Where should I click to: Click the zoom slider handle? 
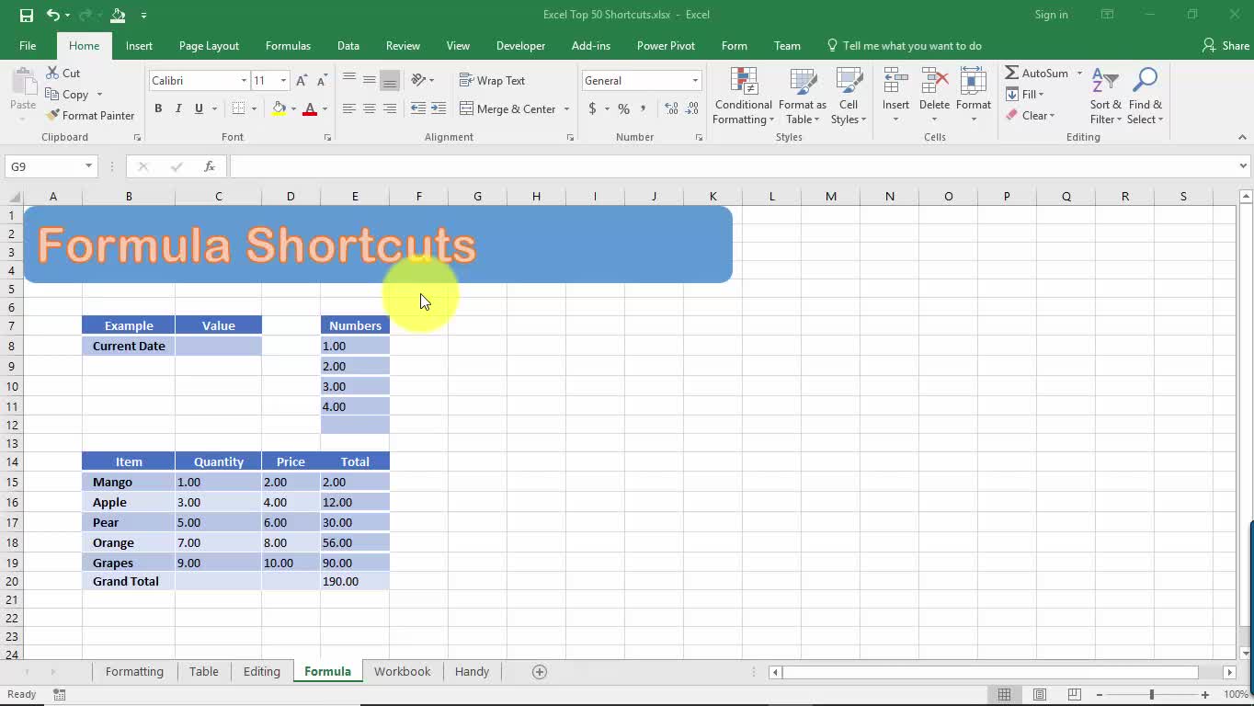[x=1151, y=695]
